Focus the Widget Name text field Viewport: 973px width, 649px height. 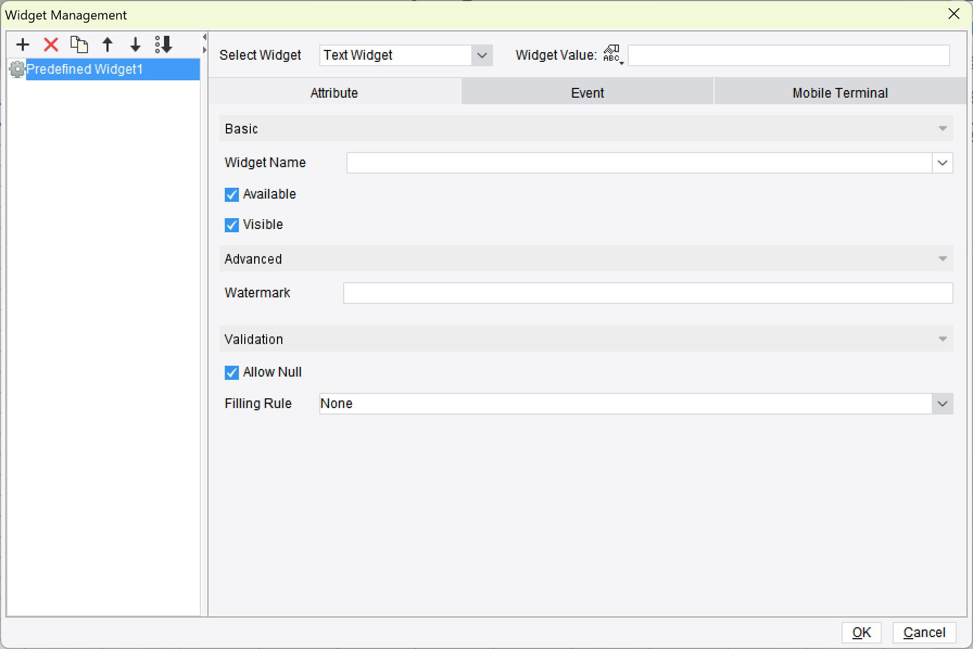[x=640, y=163]
